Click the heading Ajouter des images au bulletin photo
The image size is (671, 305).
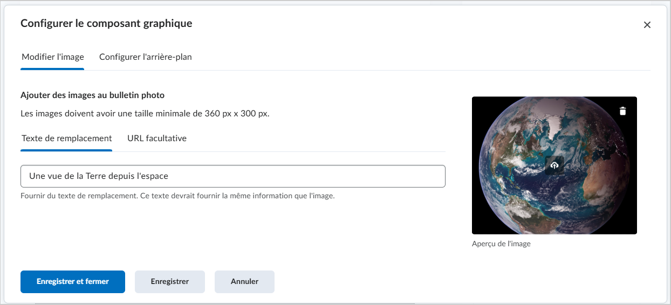pyautogui.click(x=92, y=95)
